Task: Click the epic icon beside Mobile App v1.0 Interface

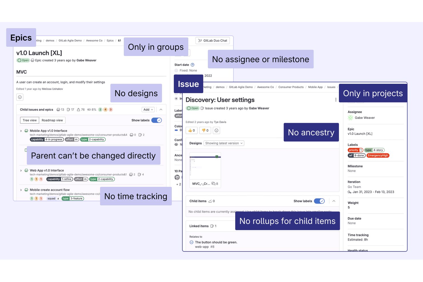Action: point(26,131)
